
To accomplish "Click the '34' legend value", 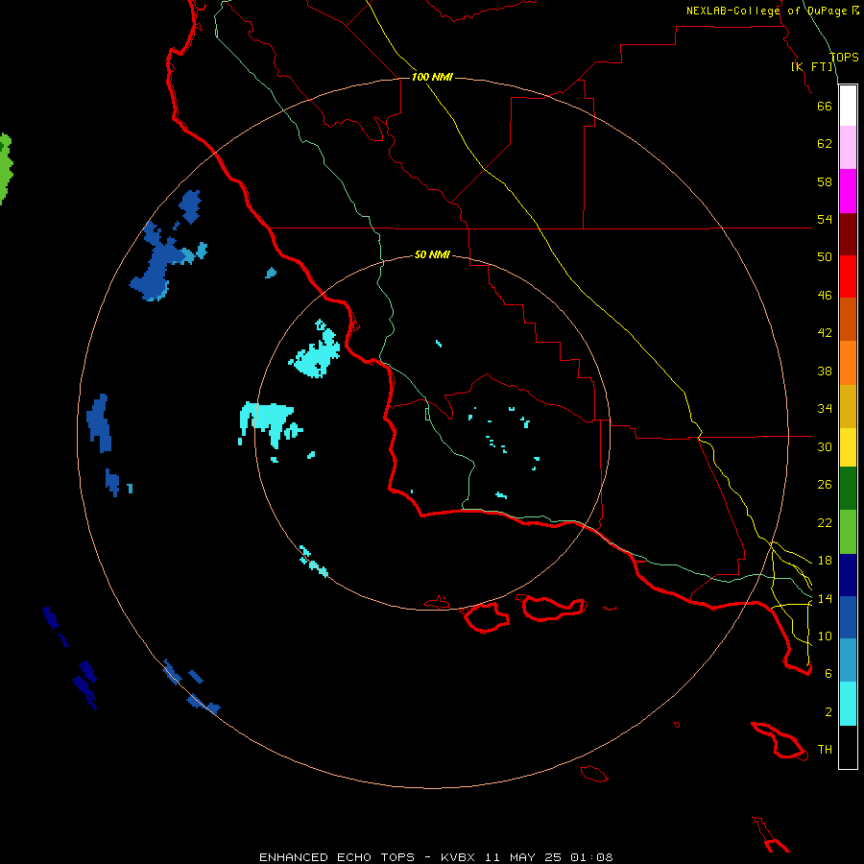I will (825, 409).
